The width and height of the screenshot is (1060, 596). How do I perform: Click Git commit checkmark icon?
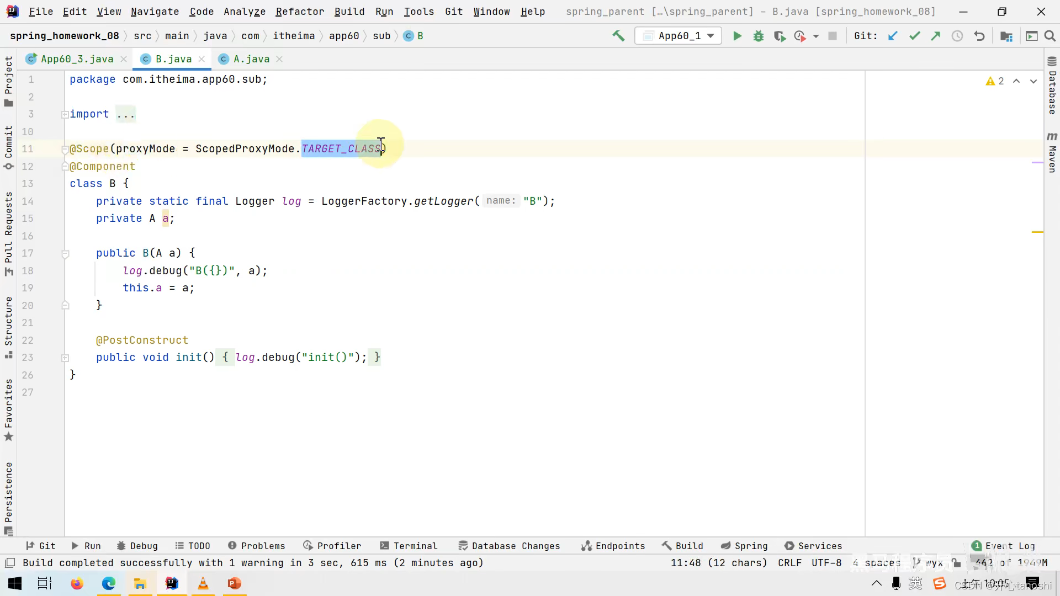[915, 36]
